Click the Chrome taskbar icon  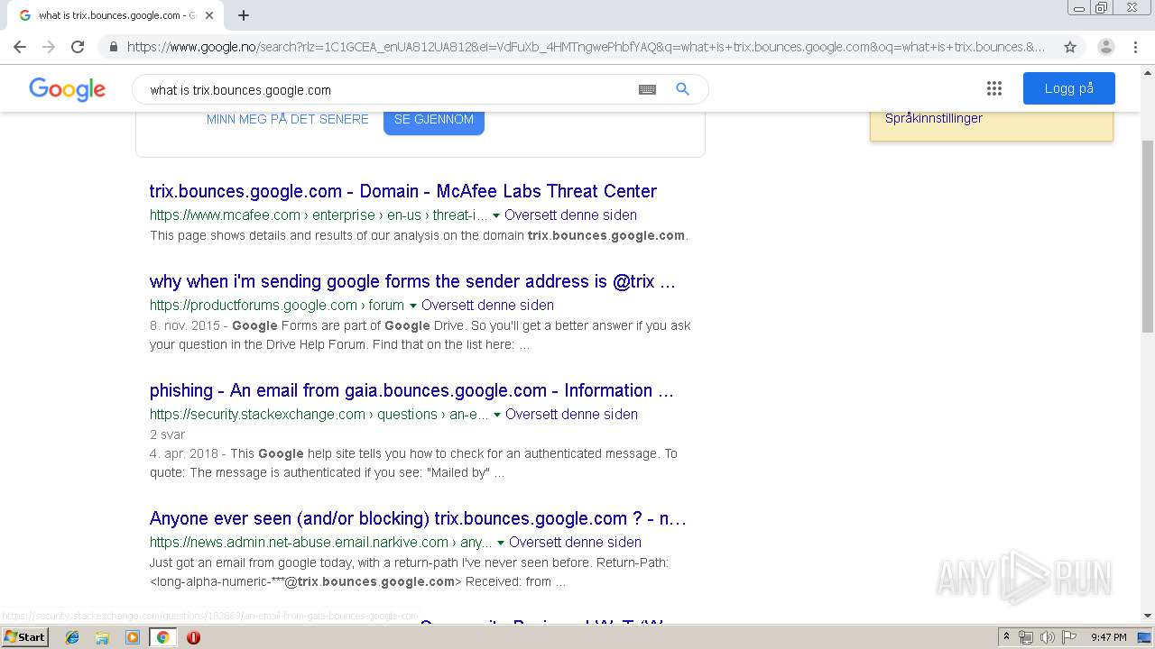click(x=162, y=637)
